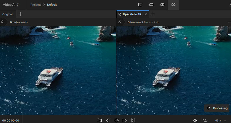Select the side-by-side comparison view icon
Screen dimensions: 231x123
coord(174,5)
